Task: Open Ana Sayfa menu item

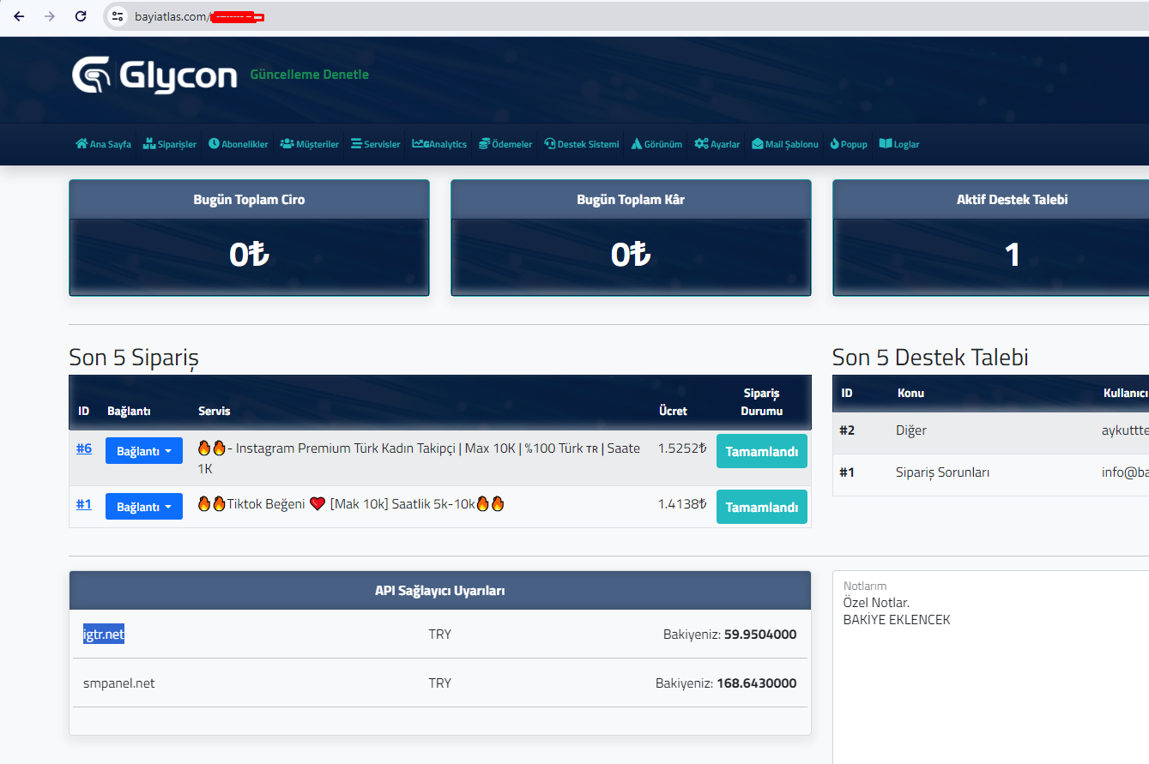Action: tap(104, 144)
